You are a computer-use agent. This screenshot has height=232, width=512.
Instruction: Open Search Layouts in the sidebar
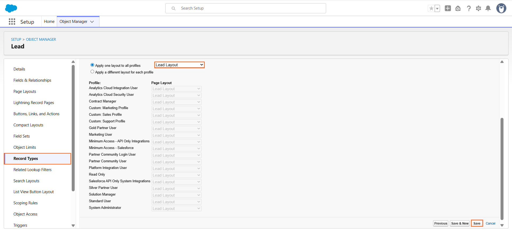26,181
